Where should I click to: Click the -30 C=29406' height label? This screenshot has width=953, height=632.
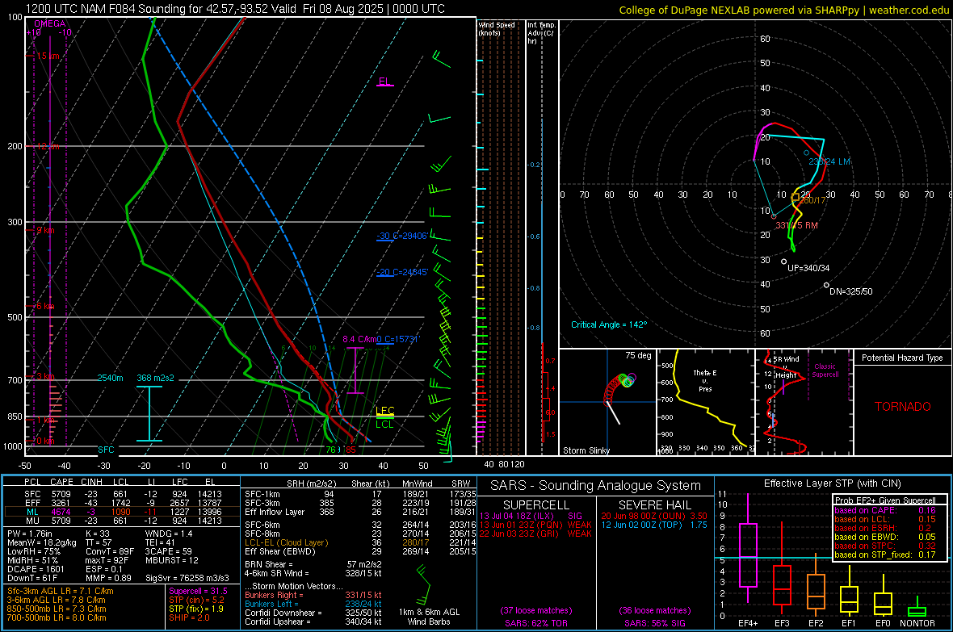(402, 236)
